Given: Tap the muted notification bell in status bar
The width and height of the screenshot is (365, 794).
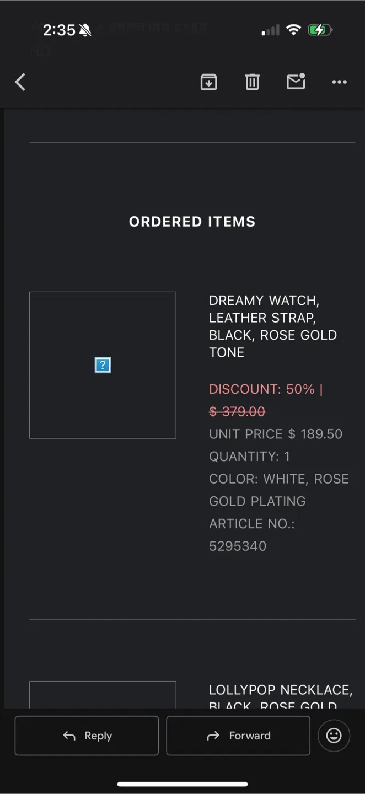Looking at the screenshot, I should coord(85,30).
